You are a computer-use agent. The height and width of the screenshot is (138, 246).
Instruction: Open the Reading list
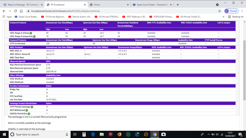(236, 17)
